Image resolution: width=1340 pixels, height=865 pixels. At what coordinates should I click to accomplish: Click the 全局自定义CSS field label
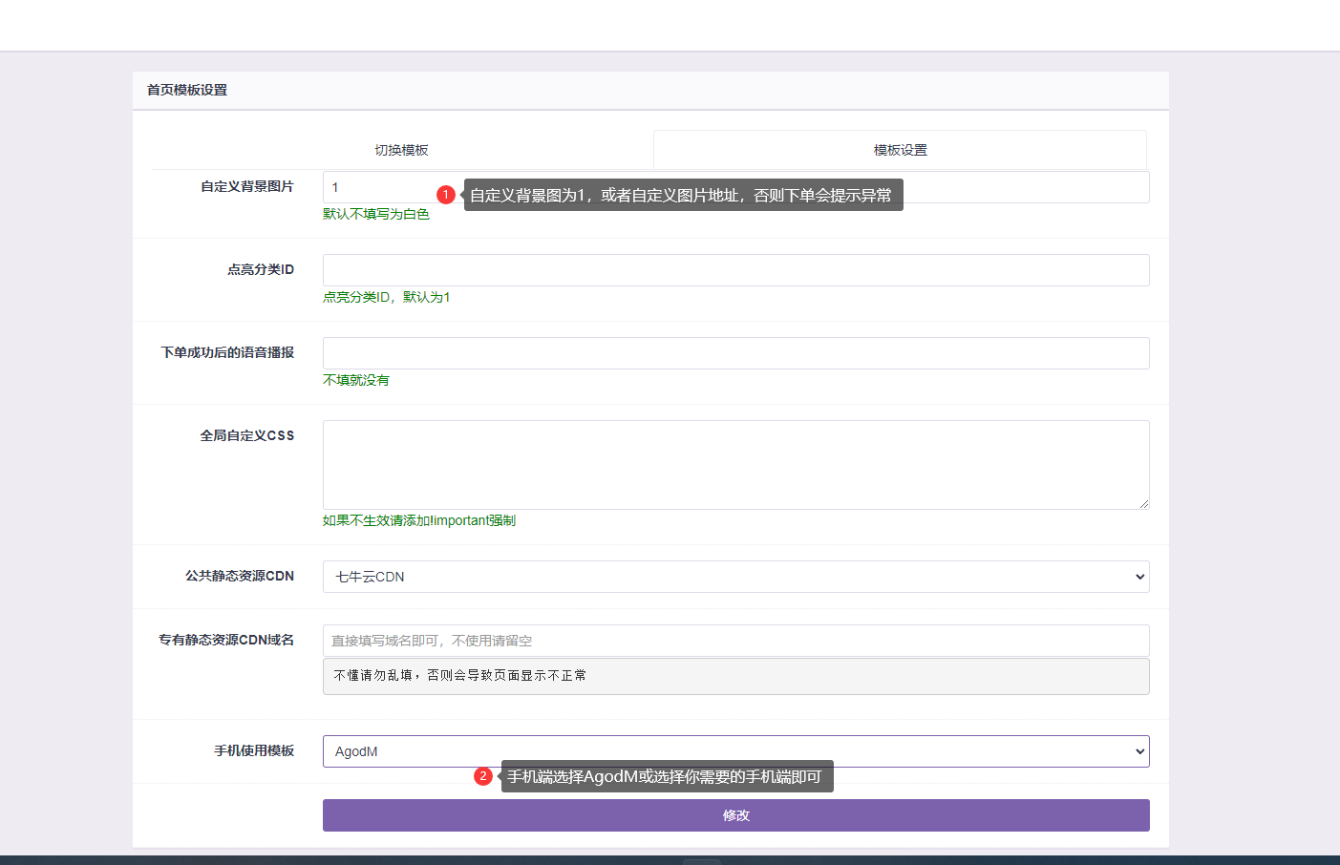click(x=246, y=435)
